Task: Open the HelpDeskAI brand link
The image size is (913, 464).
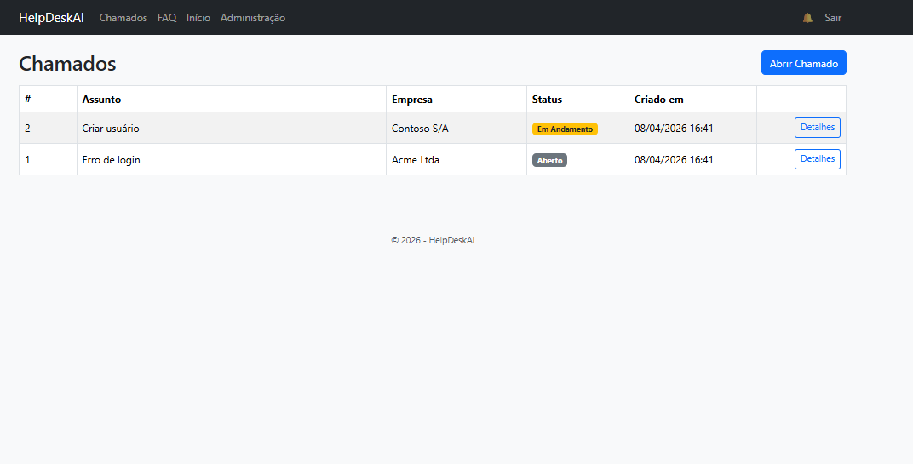Action: point(51,18)
